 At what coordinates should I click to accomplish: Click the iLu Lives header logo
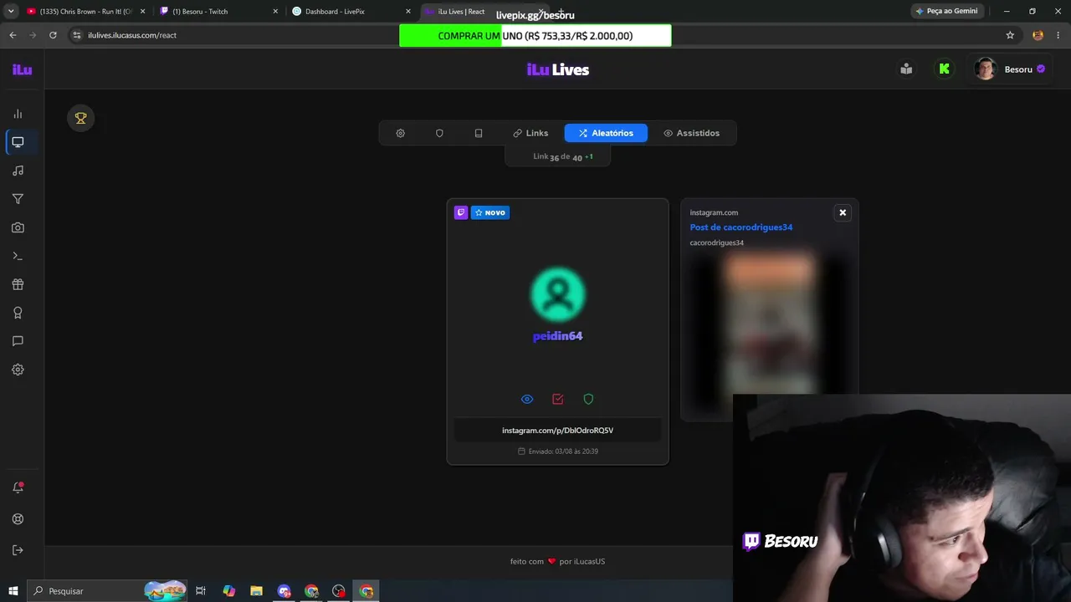558,69
